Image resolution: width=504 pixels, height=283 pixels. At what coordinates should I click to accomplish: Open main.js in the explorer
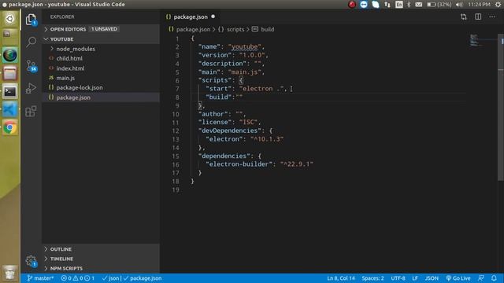point(101,78)
